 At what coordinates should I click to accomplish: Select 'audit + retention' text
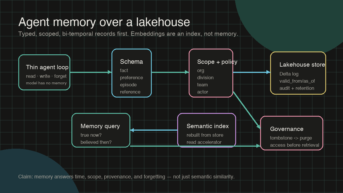click(x=297, y=88)
